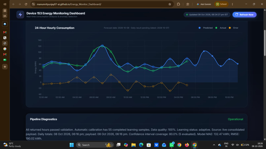Screen dimensions: 266x149
Task: Toggle the Actual series in legend
Action: pos(220,28)
